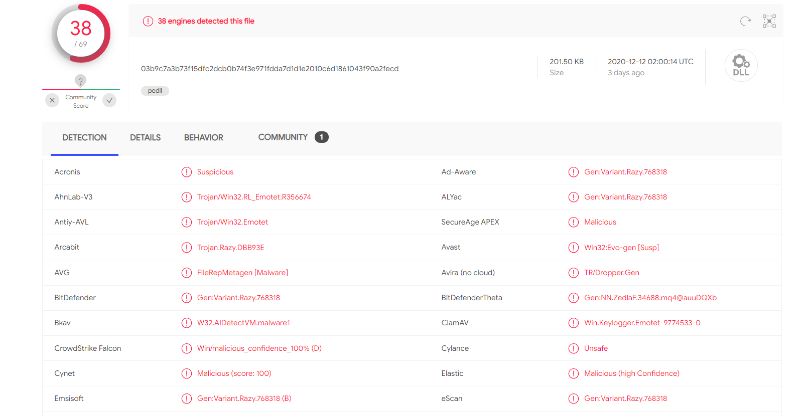Click the community score question mark
This screenshot has height=417, width=808.
point(80,81)
